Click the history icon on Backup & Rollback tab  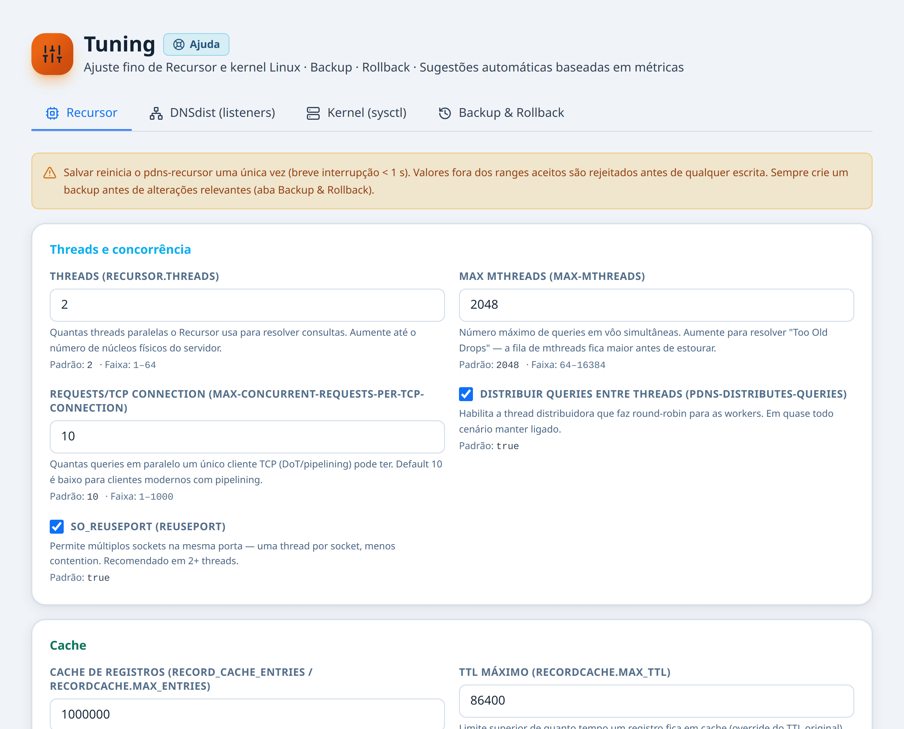(x=445, y=113)
